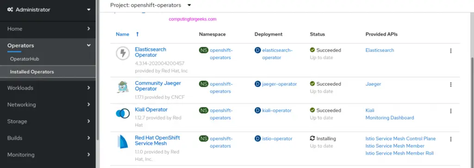Screen dimensions: 474x168
Task: Open kiali-operator deployment link
Action: click(x=277, y=110)
